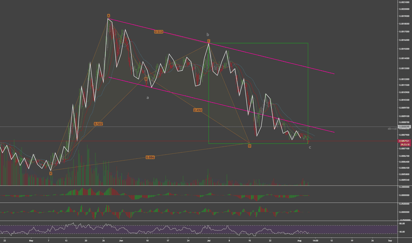Click the Sep date axis label
This screenshot has width=412, height=243.
pyautogui.click(x=390, y=240)
